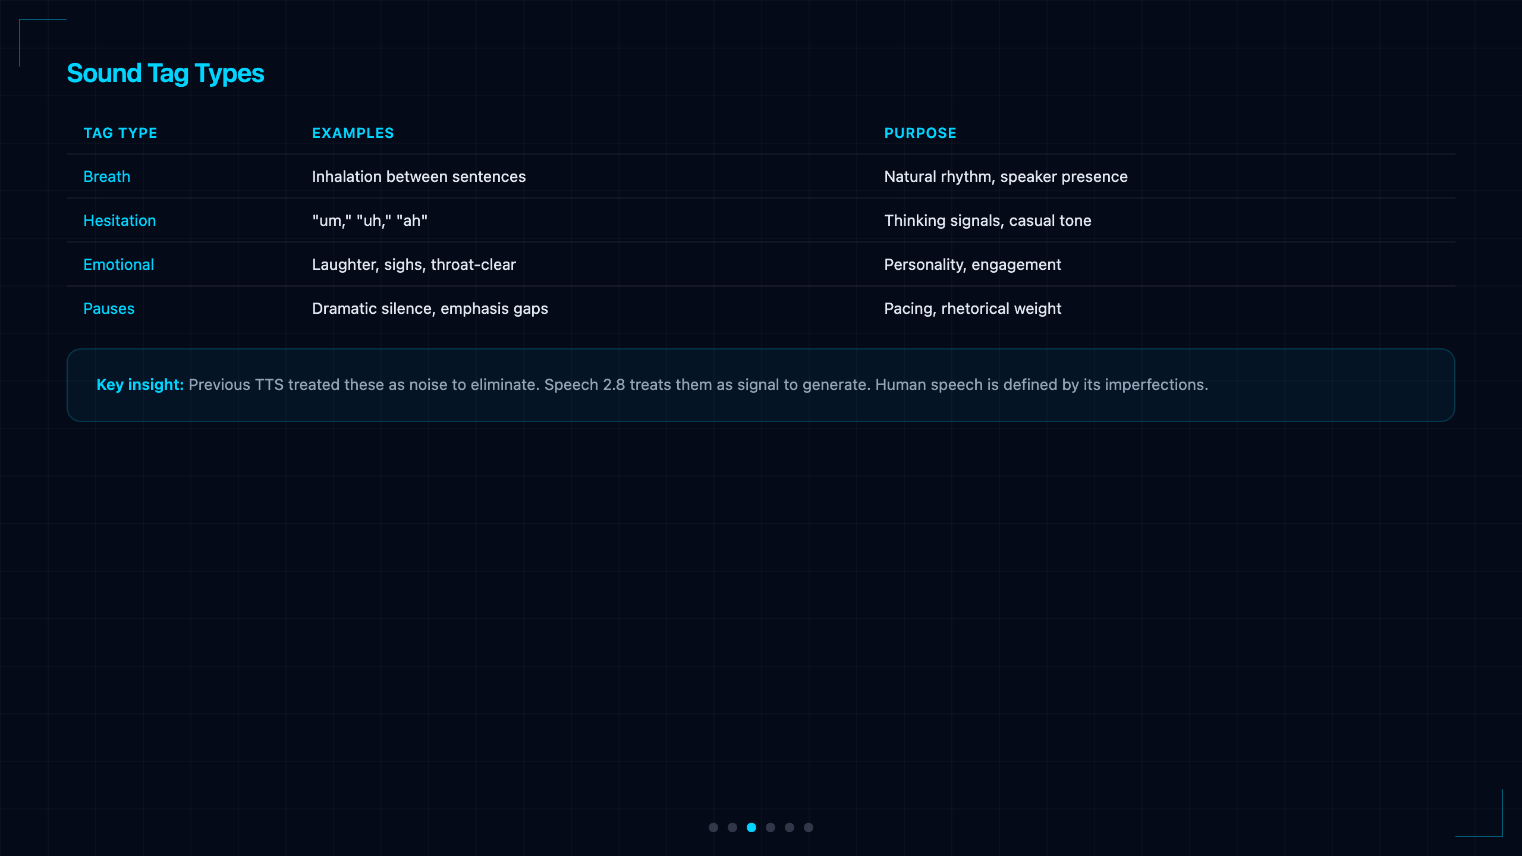
Task: Click the PURPOSE column header
Action: pyautogui.click(x=920, y=133)
